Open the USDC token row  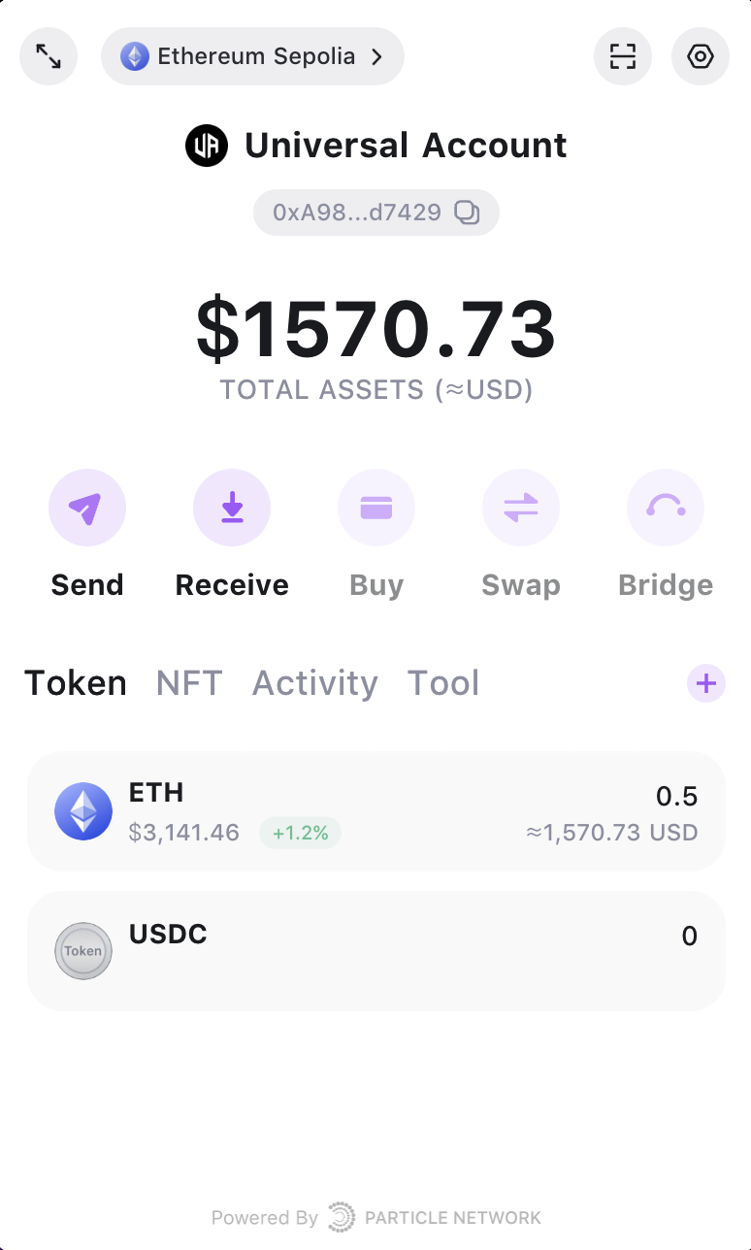click(x=376, y=951)
